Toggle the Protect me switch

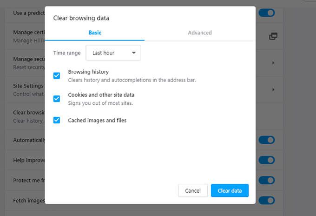tap(267, 180)
